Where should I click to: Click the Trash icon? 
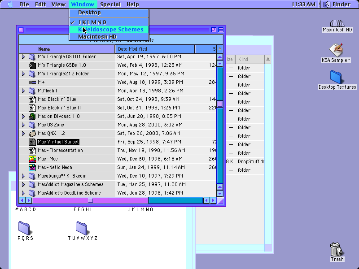(x=337, y=249)
